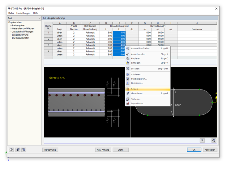Go to next input window icon
This screenshot has height=176, width=235.
coord(24,150)
